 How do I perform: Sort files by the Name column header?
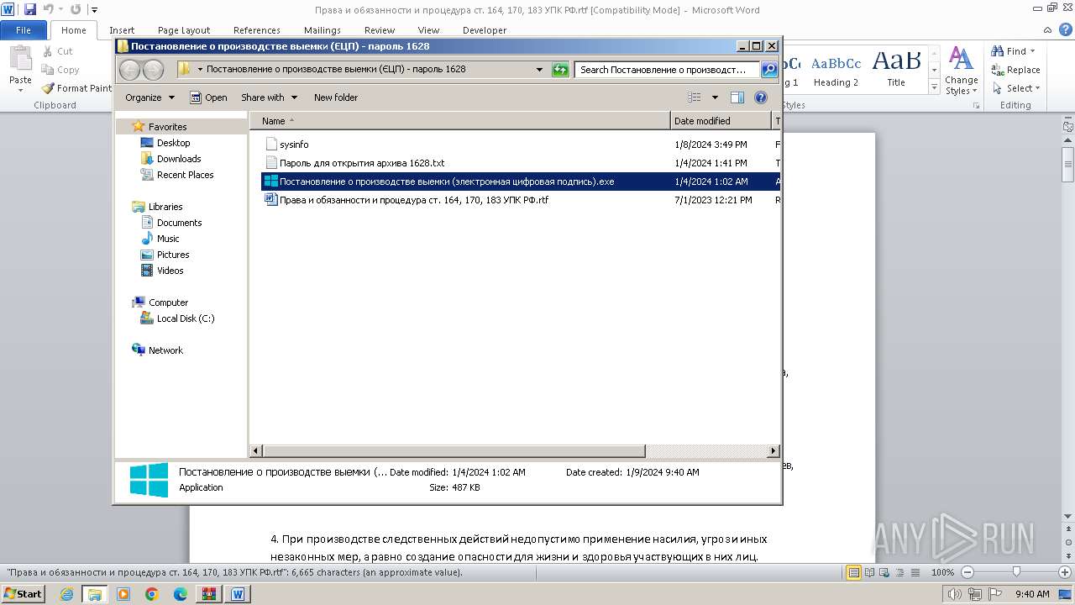460,121
